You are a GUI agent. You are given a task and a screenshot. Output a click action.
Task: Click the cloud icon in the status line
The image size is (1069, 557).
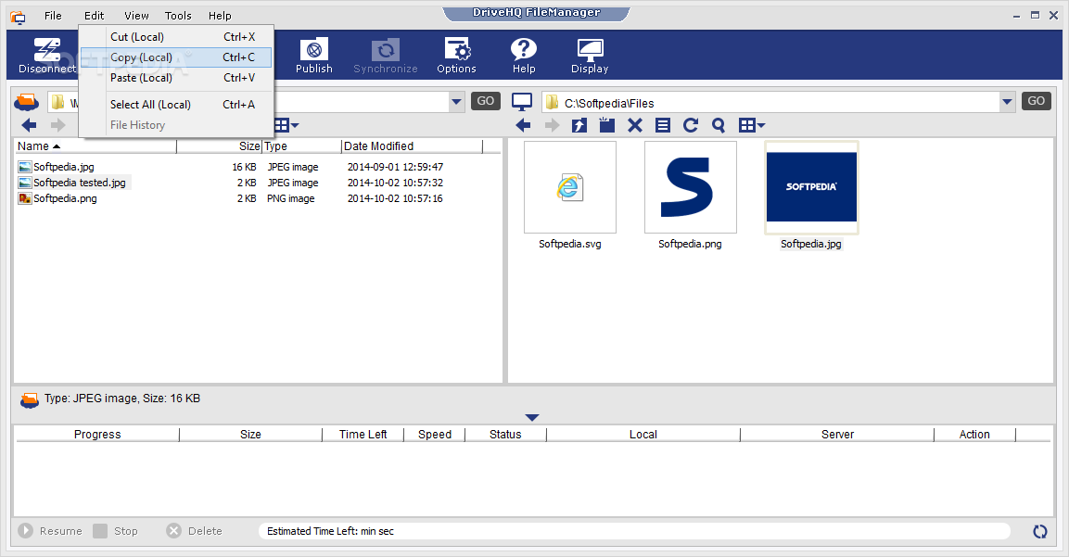(30, 400)
